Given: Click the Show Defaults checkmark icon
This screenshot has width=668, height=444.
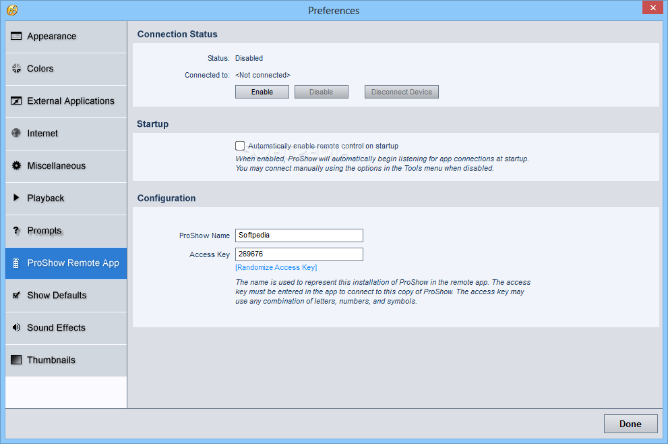Looking at the screenshot, I should [x=16, y=295].
